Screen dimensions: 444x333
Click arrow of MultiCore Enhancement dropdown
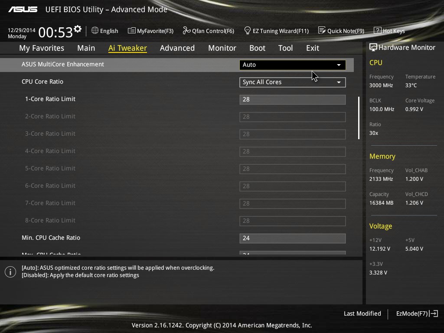[339, 65]
